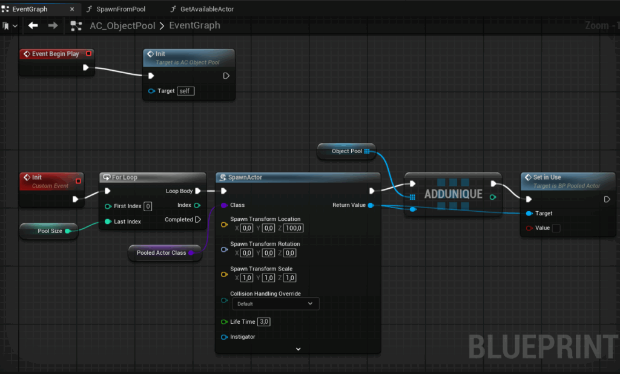This screenshot has width=620, height=374.
Task: Click the ADDUNIQUE exec output pin
Action: [x=493, y=183]
